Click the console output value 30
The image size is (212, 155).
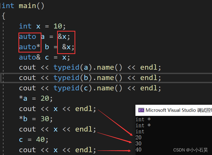tap(138, 144)
